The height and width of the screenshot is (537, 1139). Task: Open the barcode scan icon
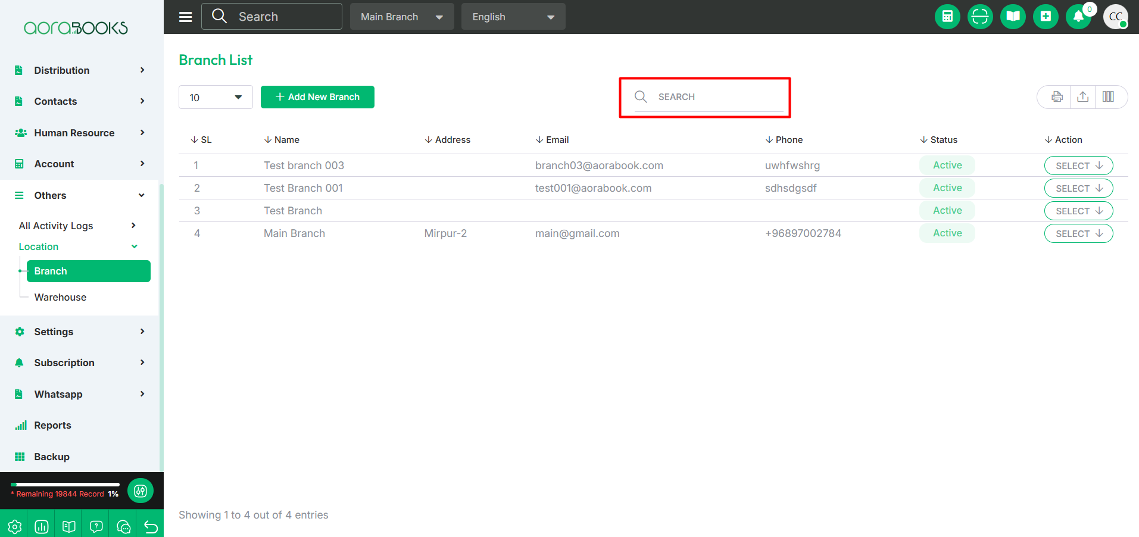click(980, 17)
